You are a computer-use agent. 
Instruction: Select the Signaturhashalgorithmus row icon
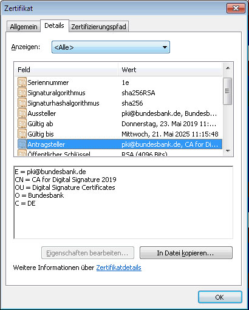[22, 103]
